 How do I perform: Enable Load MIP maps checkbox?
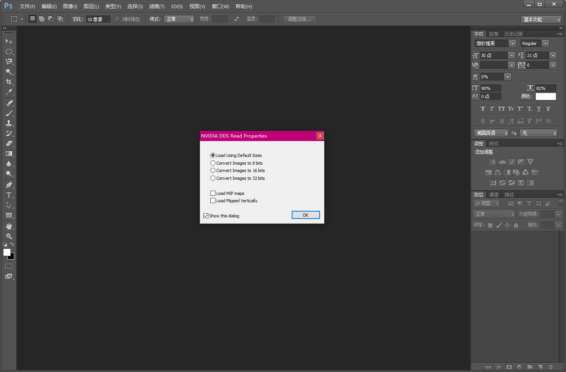[213, 193]
